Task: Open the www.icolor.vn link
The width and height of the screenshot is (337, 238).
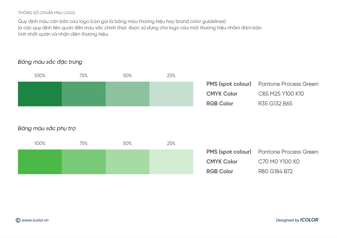Action: tap(35, 220)
